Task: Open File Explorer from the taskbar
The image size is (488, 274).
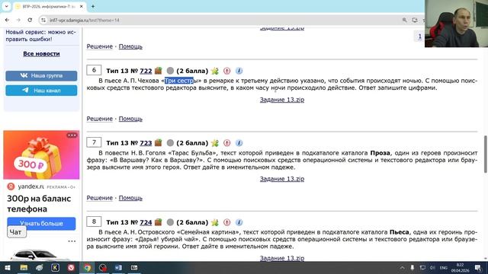Action: coord(24,268)
